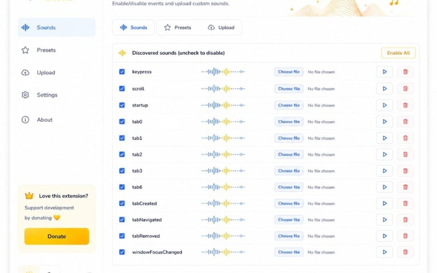Screen dimensions: 437x273
Task: Switch to the Presets tab
Action: tap(178, 28)
